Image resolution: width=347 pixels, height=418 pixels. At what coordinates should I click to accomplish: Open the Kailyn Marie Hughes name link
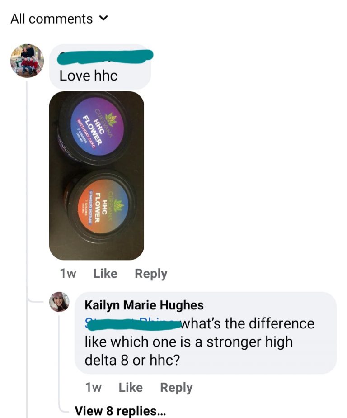click(144, 305)
